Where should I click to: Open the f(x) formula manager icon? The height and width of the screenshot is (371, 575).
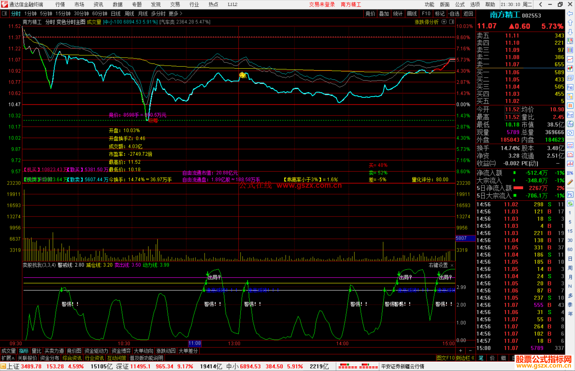570,124
